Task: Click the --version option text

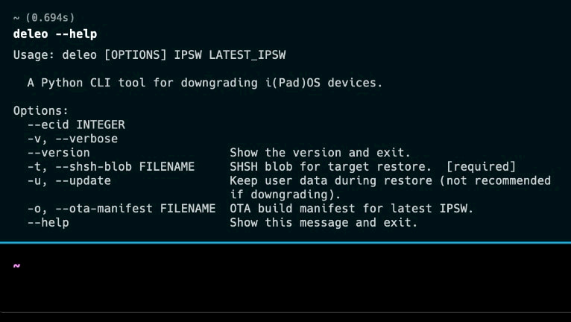Action: [58, 153]
